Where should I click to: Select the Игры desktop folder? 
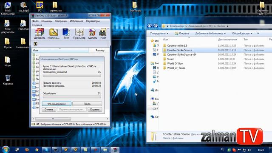coord(8,62)
